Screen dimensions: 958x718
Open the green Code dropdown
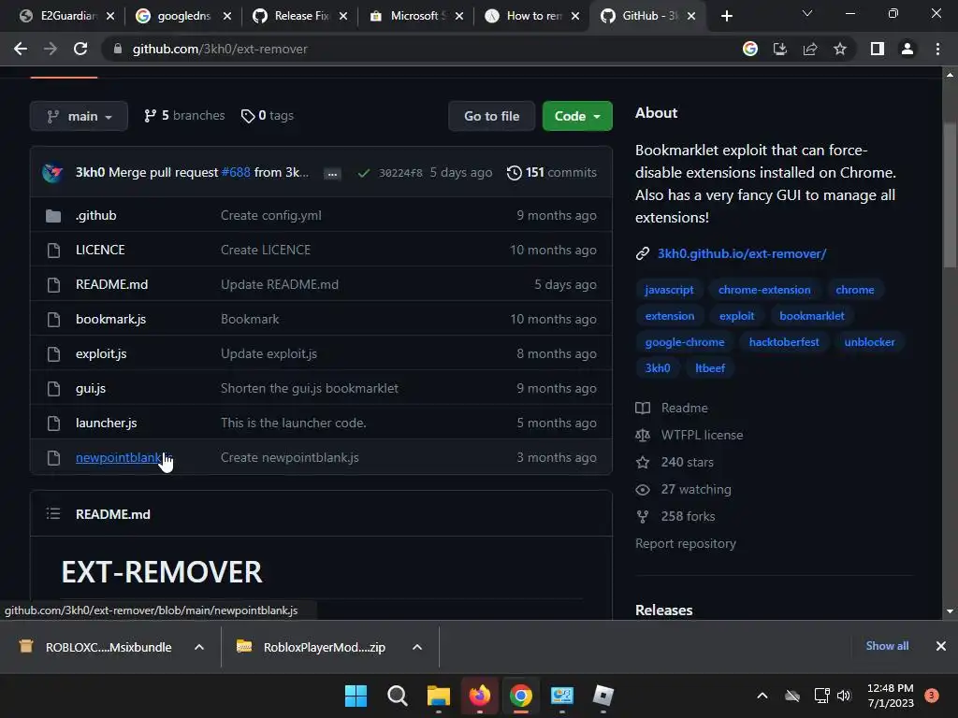pos(576,116)
